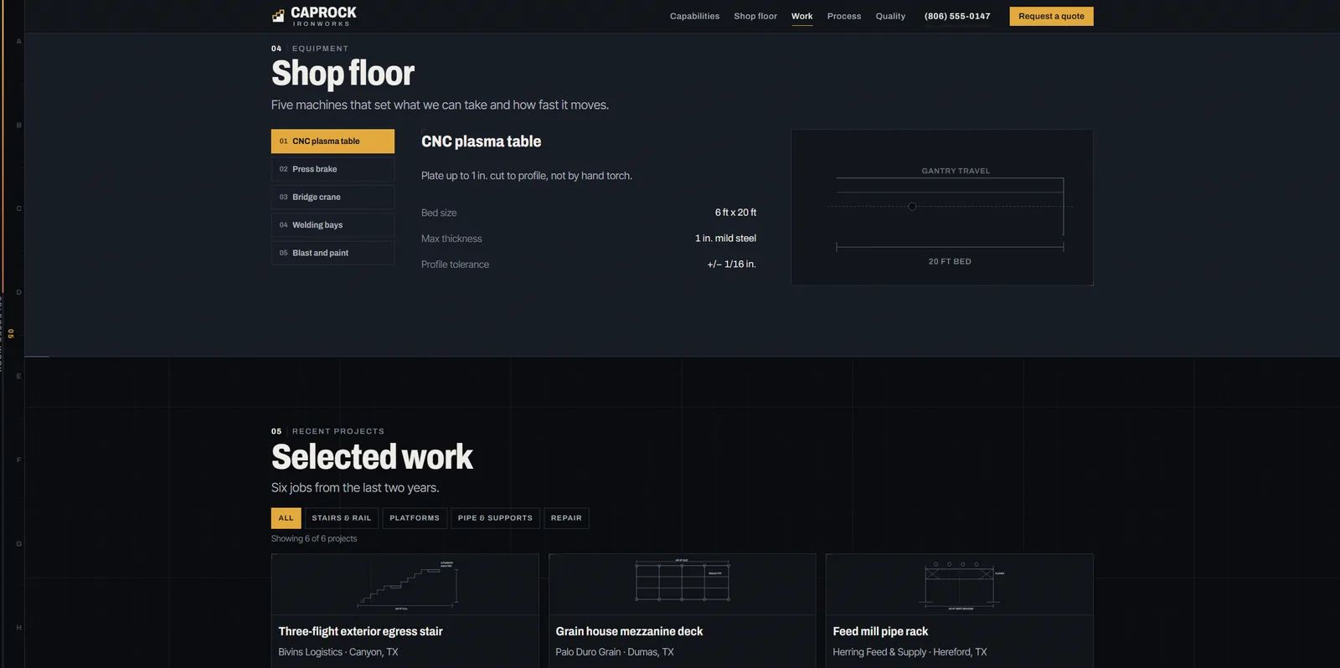Open the Quality nav link
1340x668 pixels.
point(890,16)
